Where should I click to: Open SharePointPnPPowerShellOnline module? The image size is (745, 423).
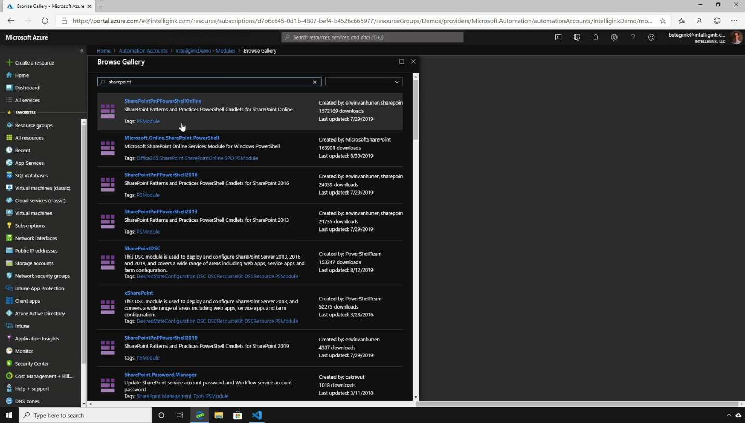(163, 101)
